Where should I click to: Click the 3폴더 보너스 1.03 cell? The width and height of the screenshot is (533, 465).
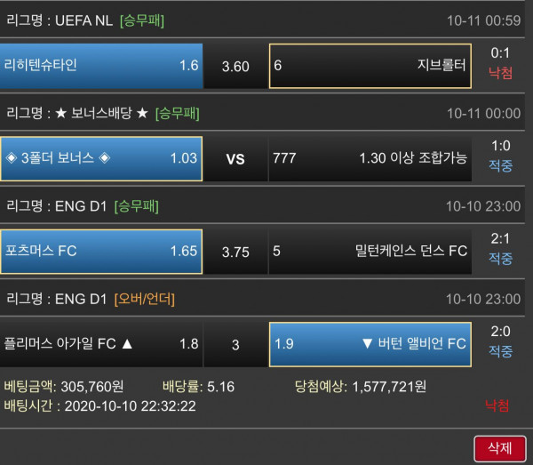point(101,158)
